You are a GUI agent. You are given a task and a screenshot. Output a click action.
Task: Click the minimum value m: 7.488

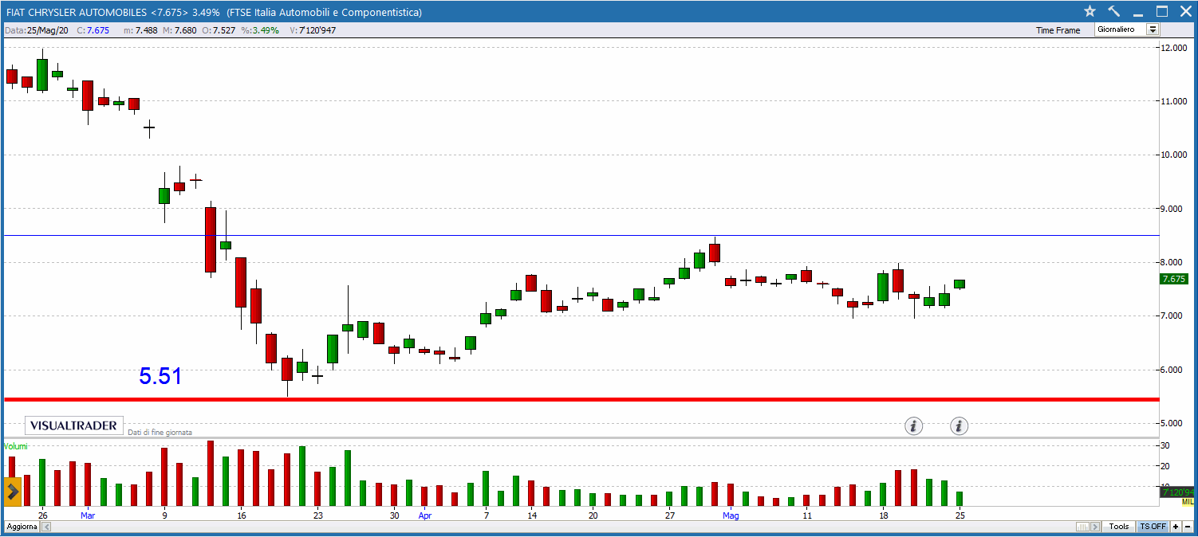tap(140, 30)
